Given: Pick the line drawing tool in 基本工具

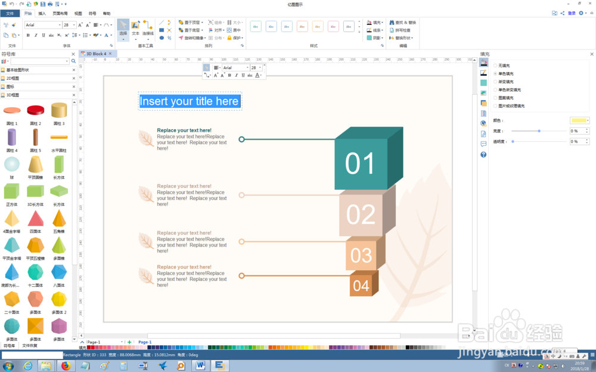Looking at the screenshot, I should click(x=162, y=23).
